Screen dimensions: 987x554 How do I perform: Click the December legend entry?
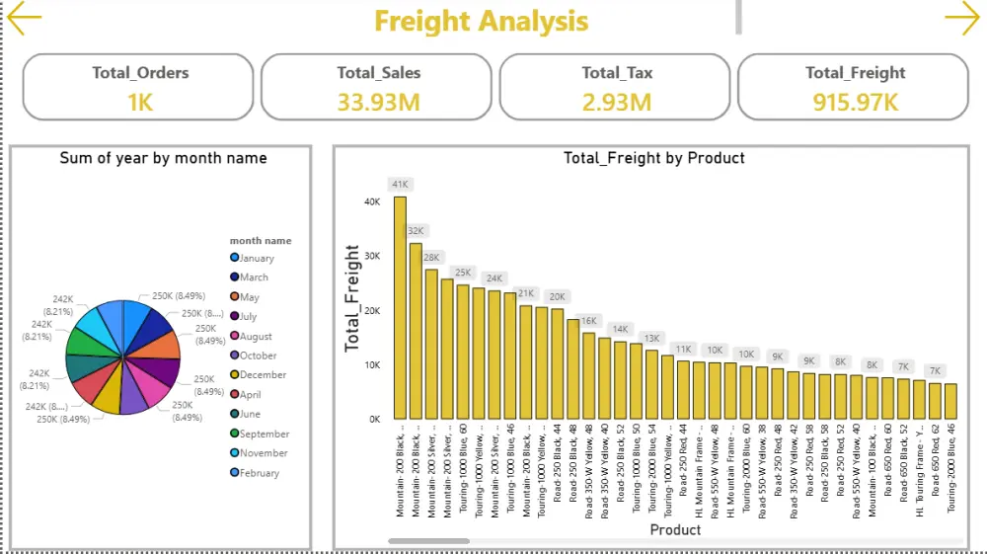[x=258, y=374]
